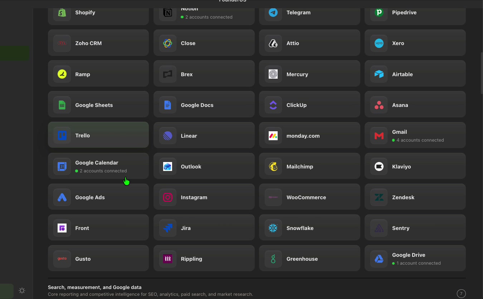Click the Asana three-dot logo icon
The image size is (483, 299).
(379, 105)
